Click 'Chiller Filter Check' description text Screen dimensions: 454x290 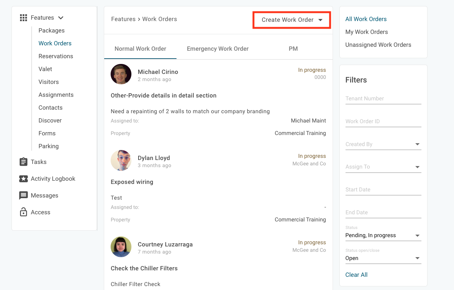pyautogui.click(x=135, y=284)
